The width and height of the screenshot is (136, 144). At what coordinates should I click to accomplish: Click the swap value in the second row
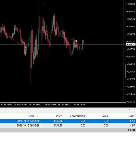pos(106,126)
